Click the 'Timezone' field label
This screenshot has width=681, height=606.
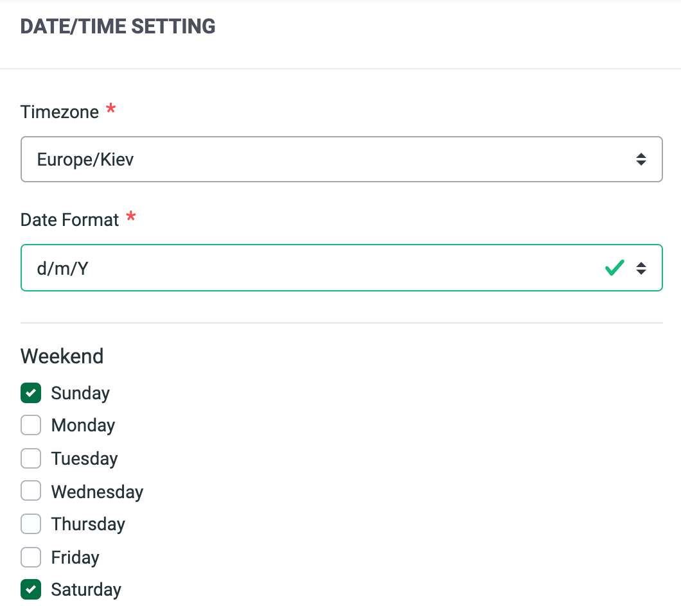point(60,112)
